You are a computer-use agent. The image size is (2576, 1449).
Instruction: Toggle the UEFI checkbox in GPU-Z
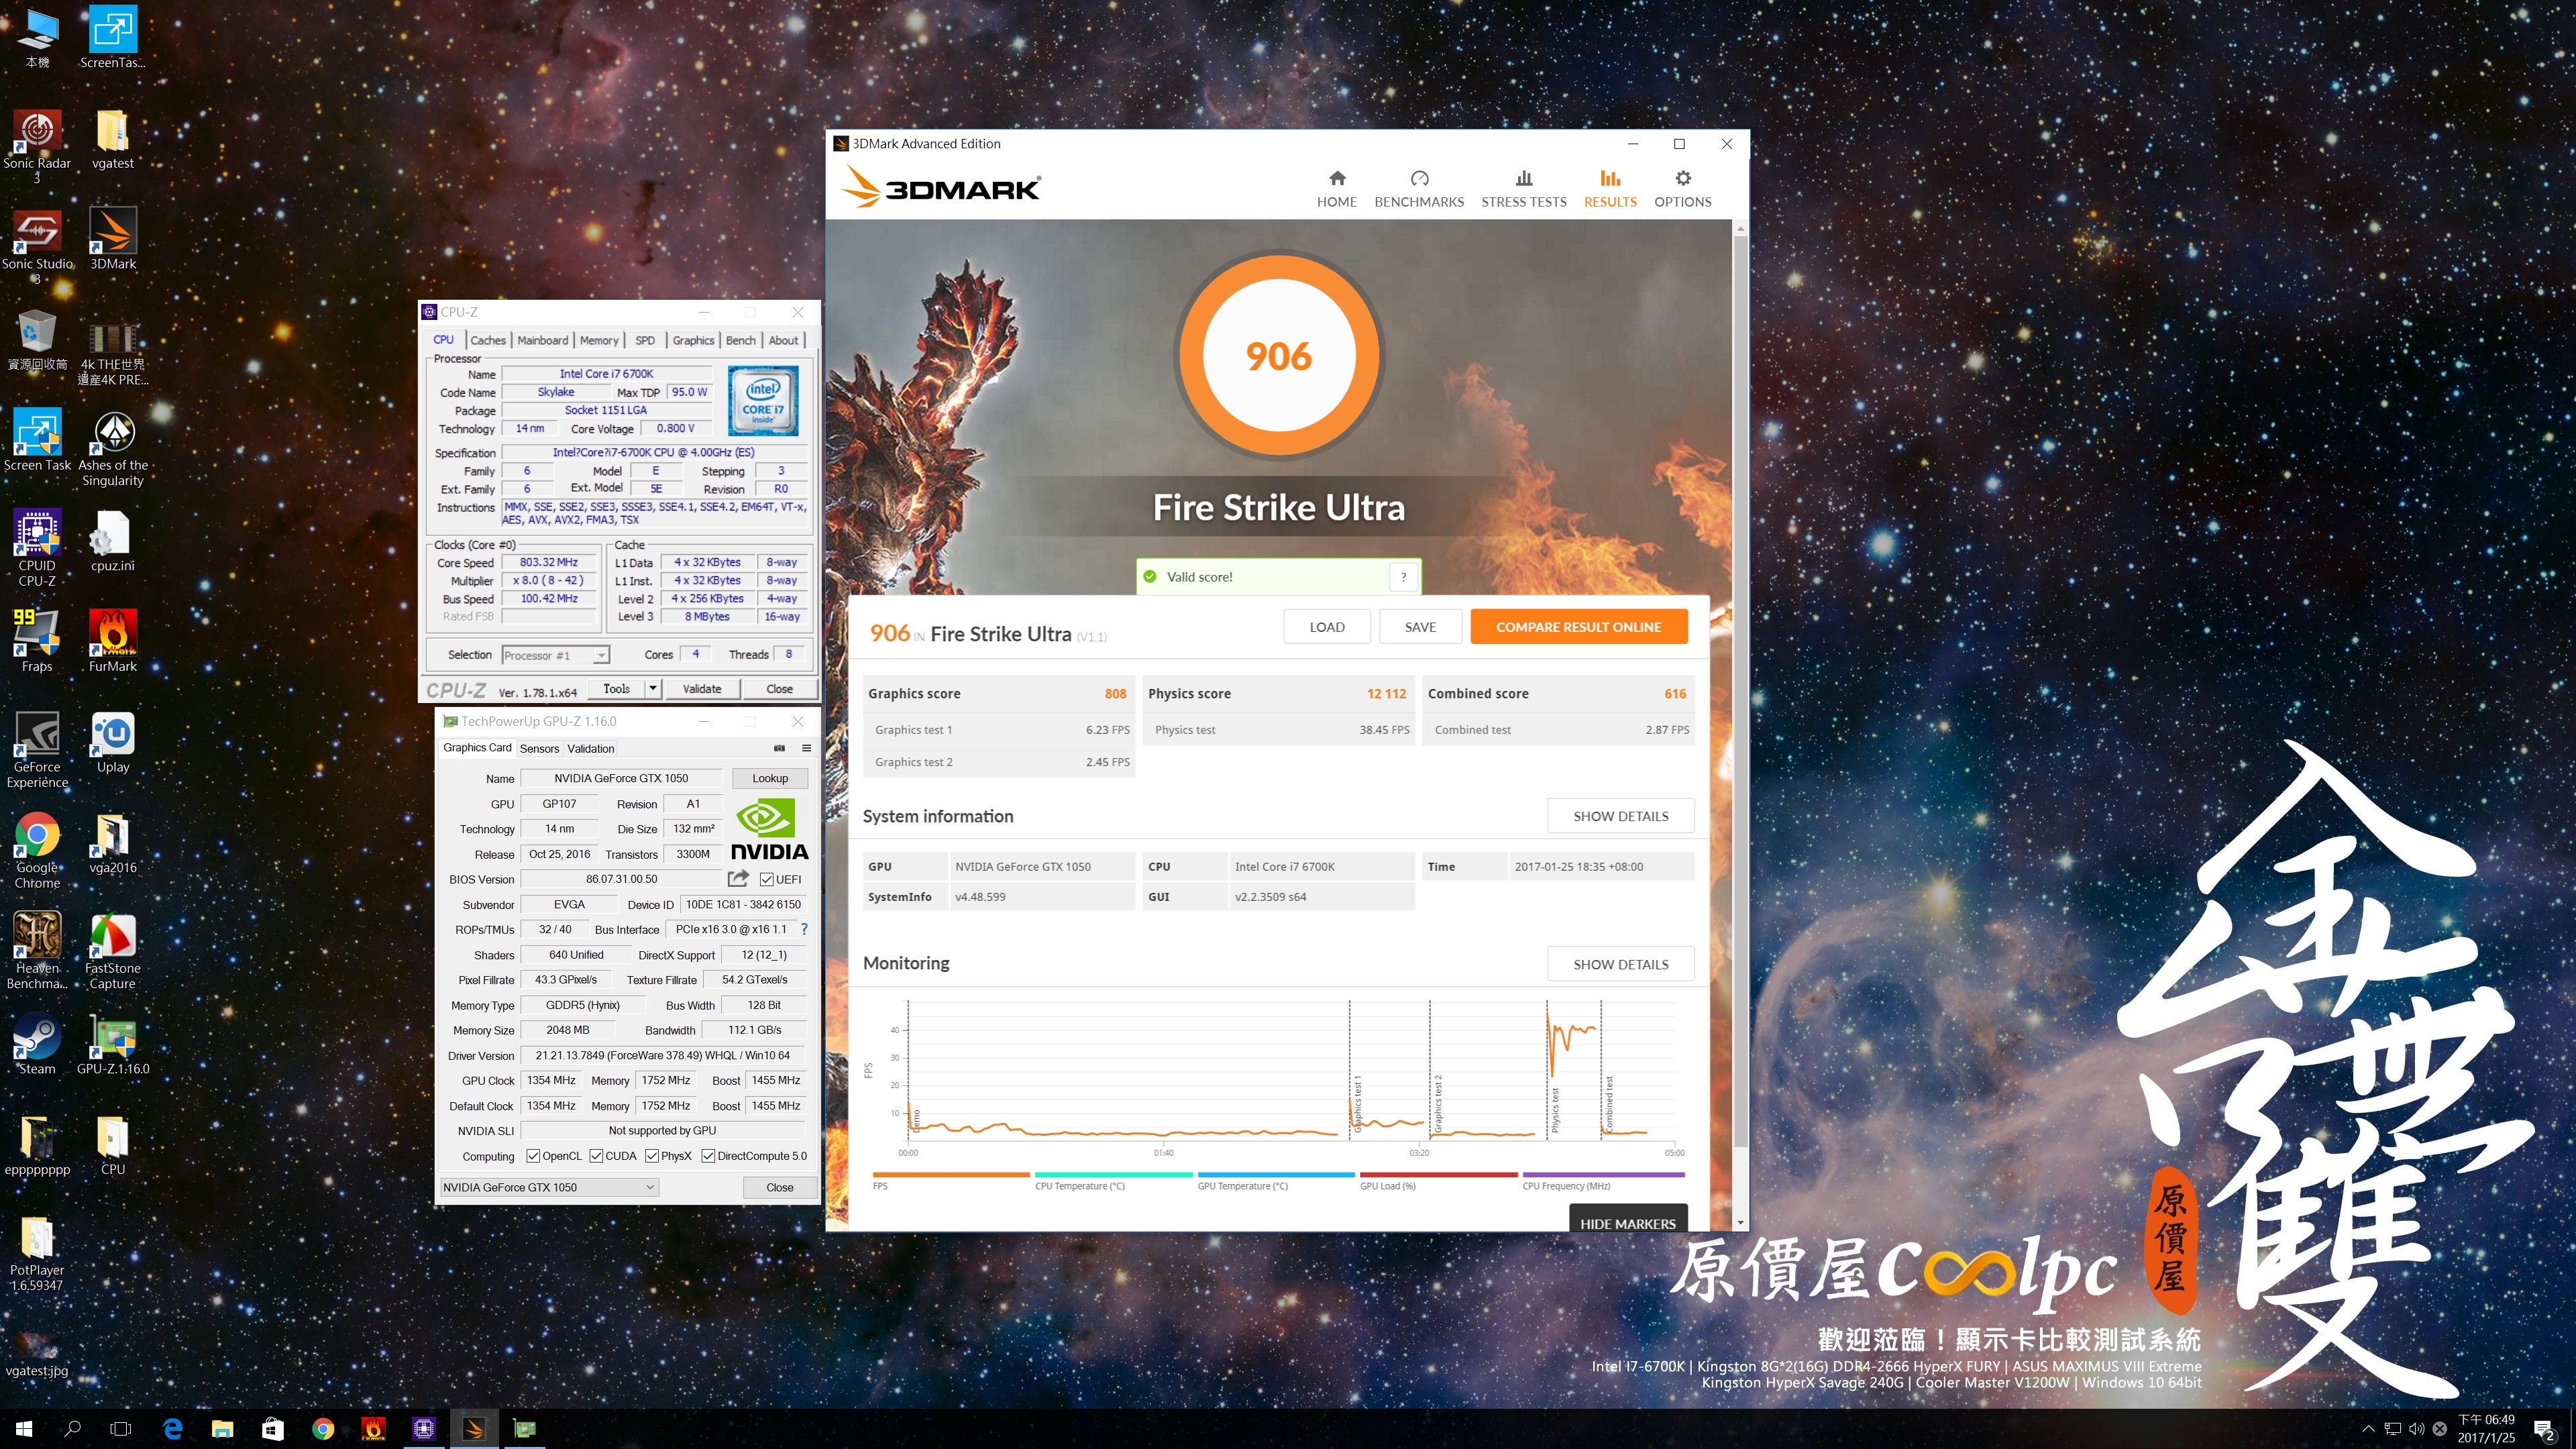[767, 879]
